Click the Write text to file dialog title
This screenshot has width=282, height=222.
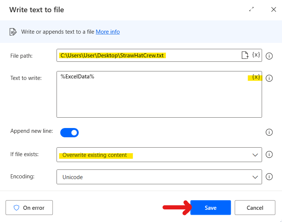(x=37, y=10)
